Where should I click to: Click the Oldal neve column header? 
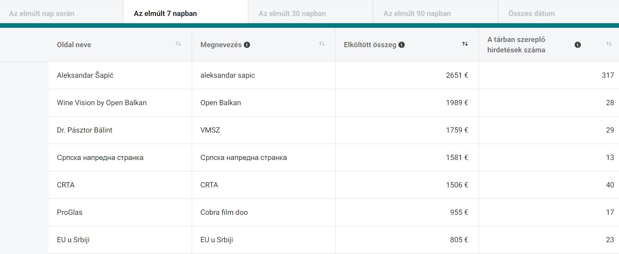[74, 45]
